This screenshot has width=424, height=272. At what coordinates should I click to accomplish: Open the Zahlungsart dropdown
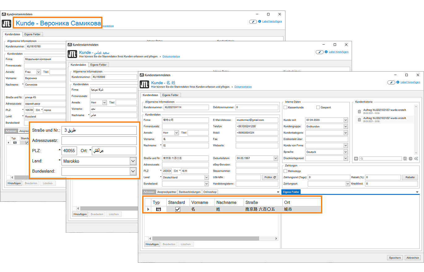point(347,184)
